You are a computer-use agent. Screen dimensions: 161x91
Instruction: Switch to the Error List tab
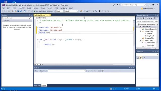coord(37,85)
